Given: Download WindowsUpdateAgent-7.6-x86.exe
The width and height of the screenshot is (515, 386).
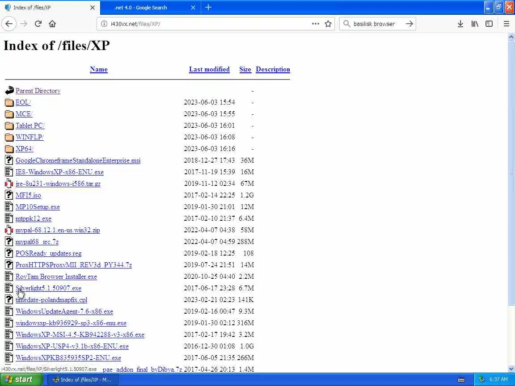Looking at the screenshot, I should (x=64, y=311).
